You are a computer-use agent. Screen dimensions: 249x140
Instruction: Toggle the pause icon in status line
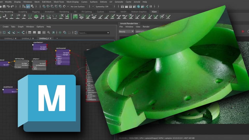(151, 6)
